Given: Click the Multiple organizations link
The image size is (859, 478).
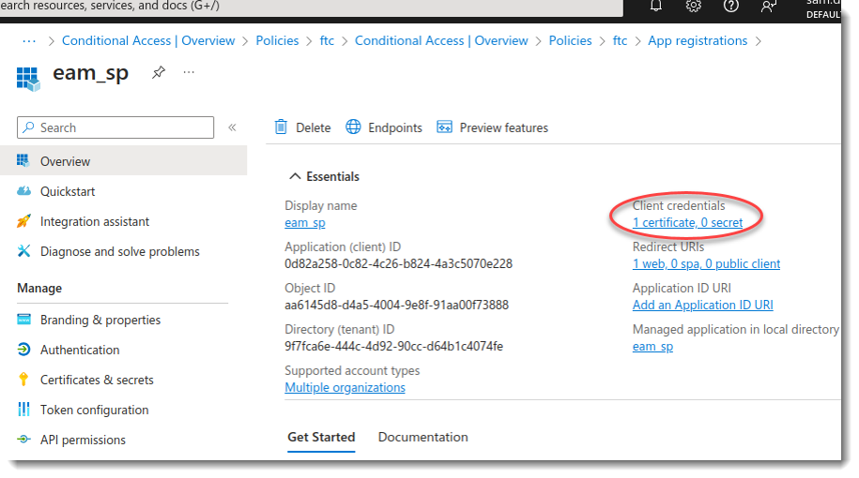Looking at the screenshot, I should coord(345,387).
